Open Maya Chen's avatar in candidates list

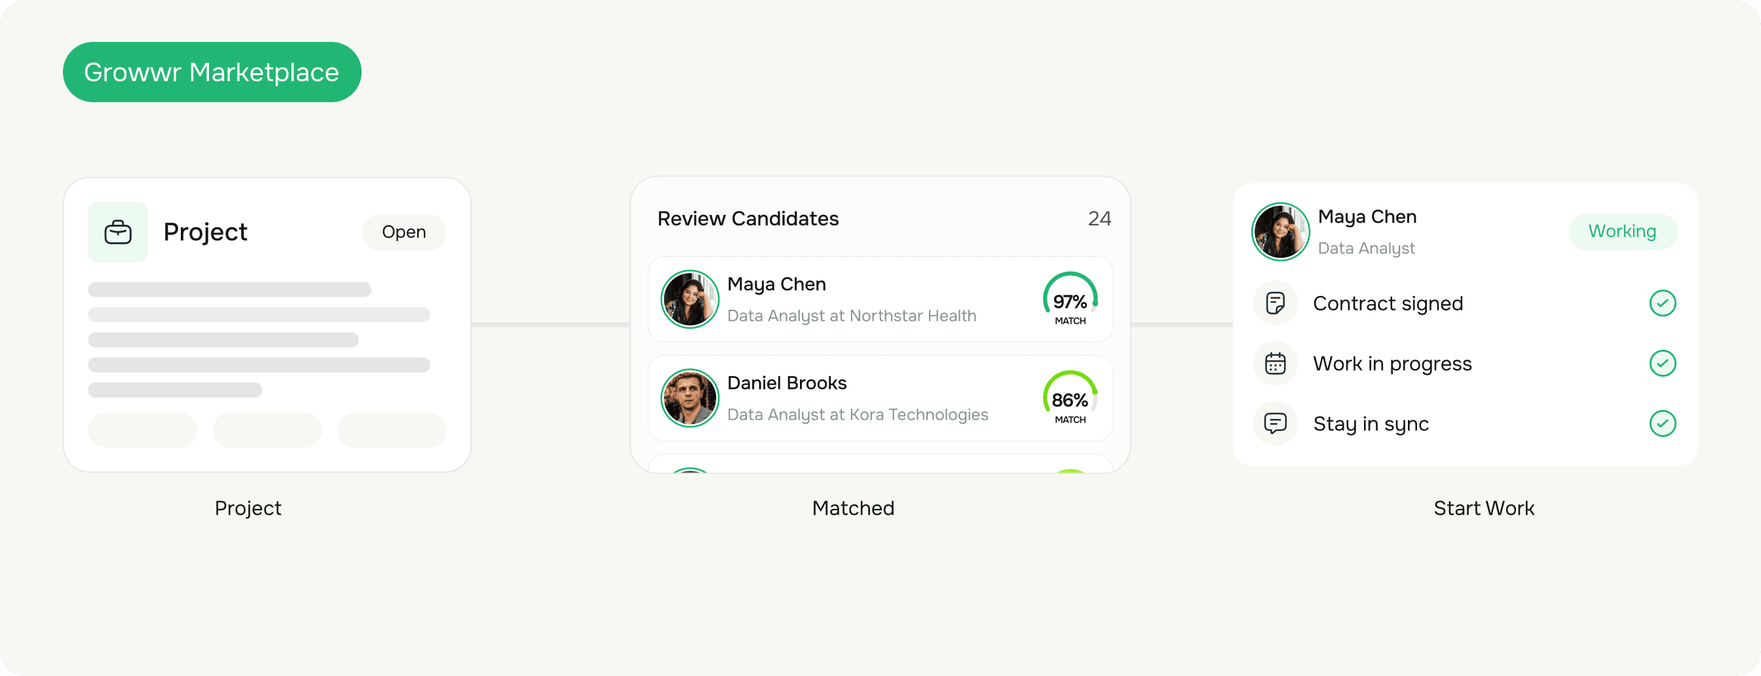point(690,299)
